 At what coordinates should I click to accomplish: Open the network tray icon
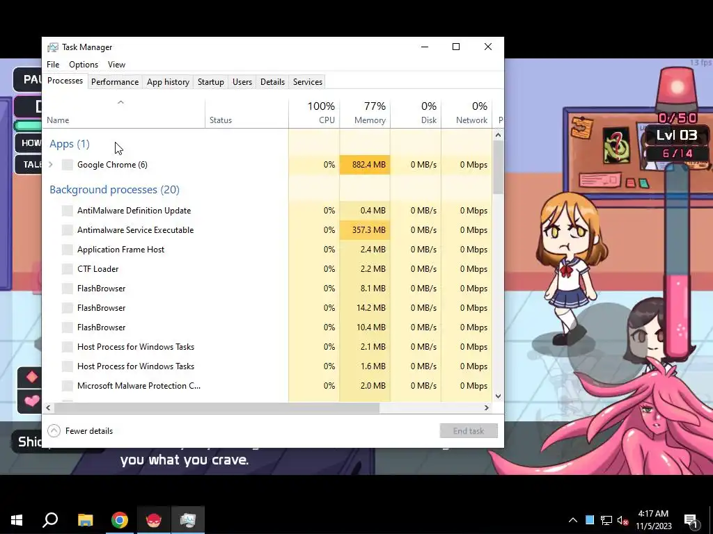point(606,520)
